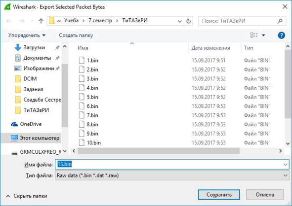292x206 pixels.
Task: Click the horizontal scrollbar in file list
Action: 159,151
